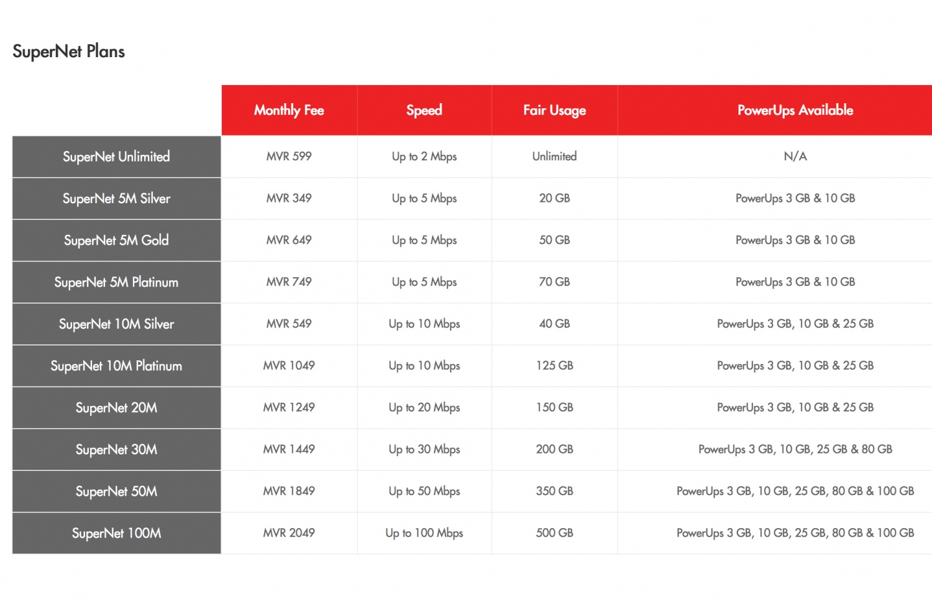Select the Monthly Fee column header
The width and height of the screenshot is (932, 602).
[x=289, y=111]
